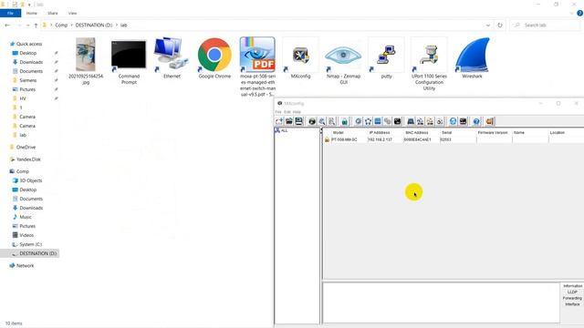
Task: Launch the Wireshark shortcut
Action: [472, 58]
